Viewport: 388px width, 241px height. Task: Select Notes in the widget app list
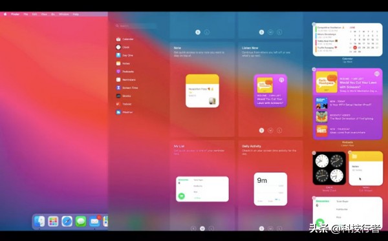tap(123, 63)
